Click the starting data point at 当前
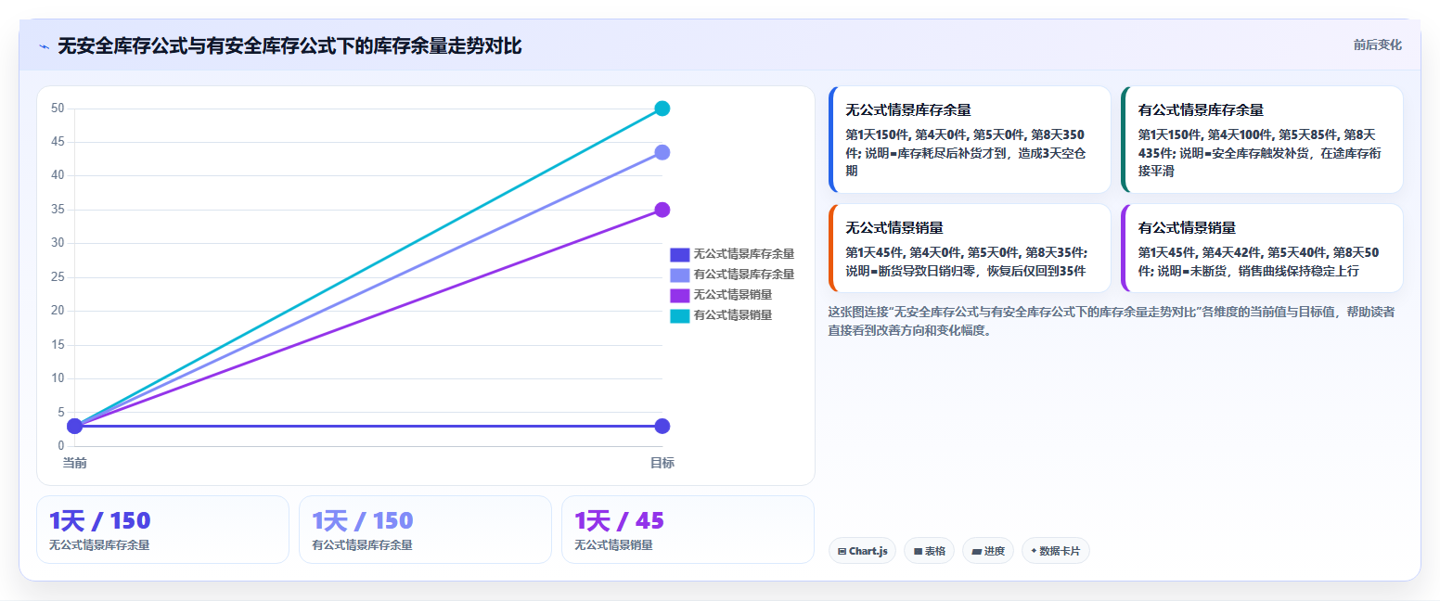This screenshot has width=1440, height=601. tap(74, 426)
